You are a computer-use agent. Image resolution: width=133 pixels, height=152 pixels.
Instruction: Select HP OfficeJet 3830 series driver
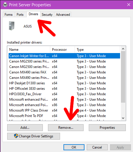(x=64, y=89)
